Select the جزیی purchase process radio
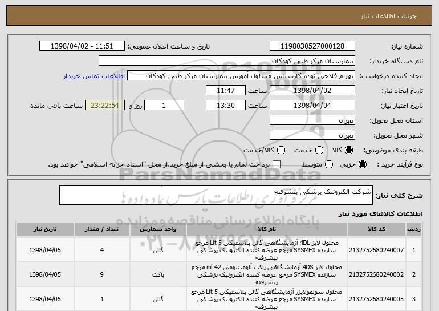Screen dimensions: 439x311 point(362,164)
